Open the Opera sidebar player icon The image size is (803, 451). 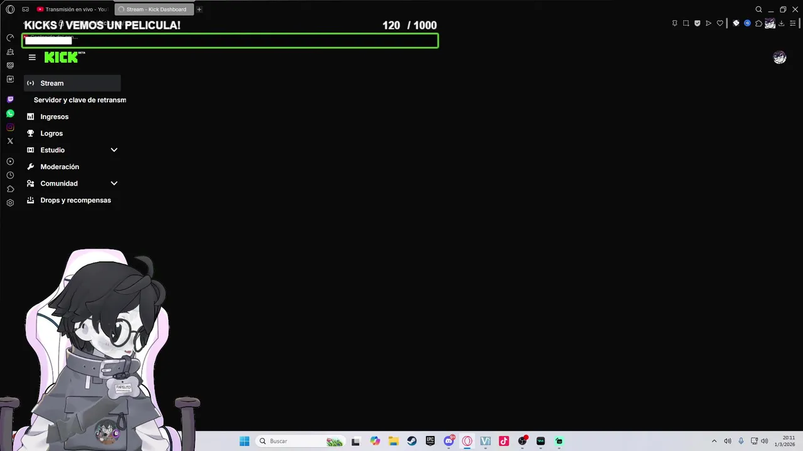10,162
